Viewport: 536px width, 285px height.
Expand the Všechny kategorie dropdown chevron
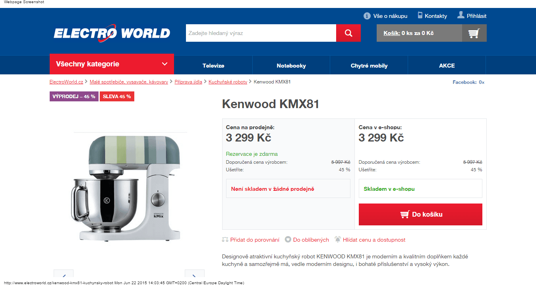tap(165, 64)
